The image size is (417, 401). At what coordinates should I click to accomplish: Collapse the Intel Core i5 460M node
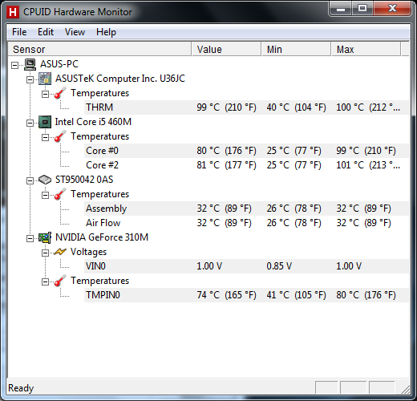pyautogui.click(x=30, y=123)
